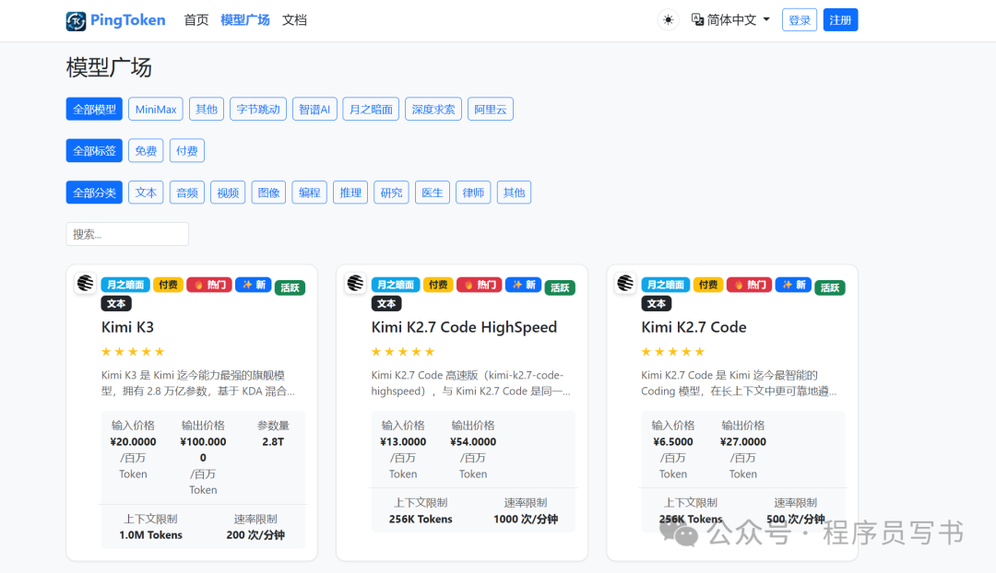Toggle the sun theme switch icon
The height and width of the screenshot is (573, 996).
click(x=669, y=20)
